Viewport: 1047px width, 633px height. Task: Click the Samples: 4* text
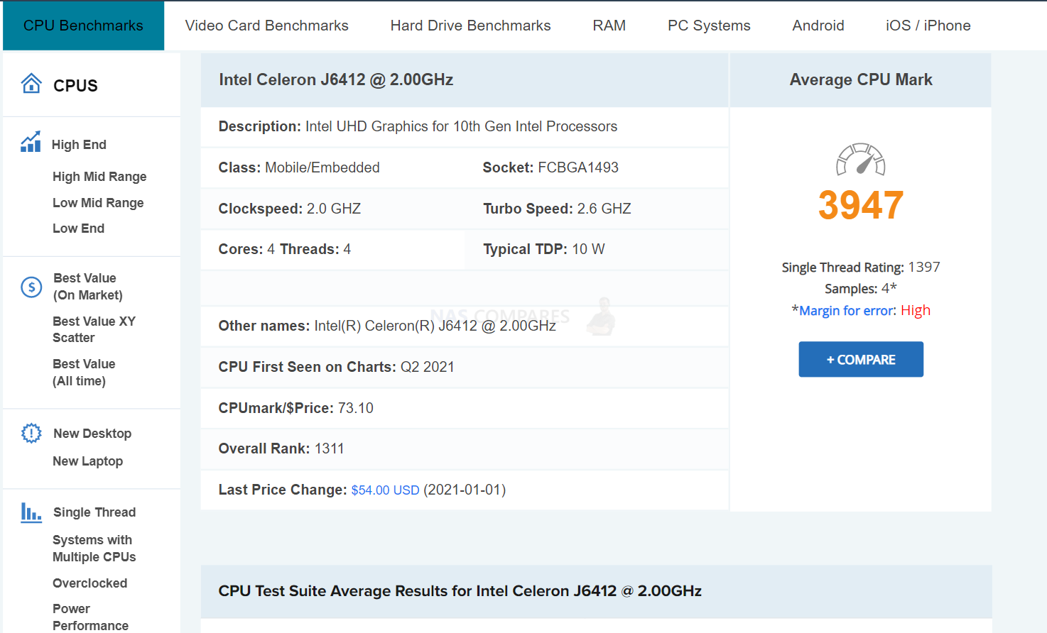861,289
